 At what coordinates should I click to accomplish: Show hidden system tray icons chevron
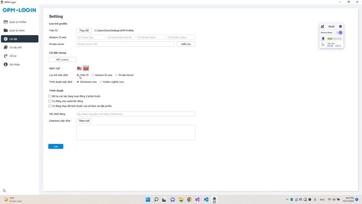[287, 199]
